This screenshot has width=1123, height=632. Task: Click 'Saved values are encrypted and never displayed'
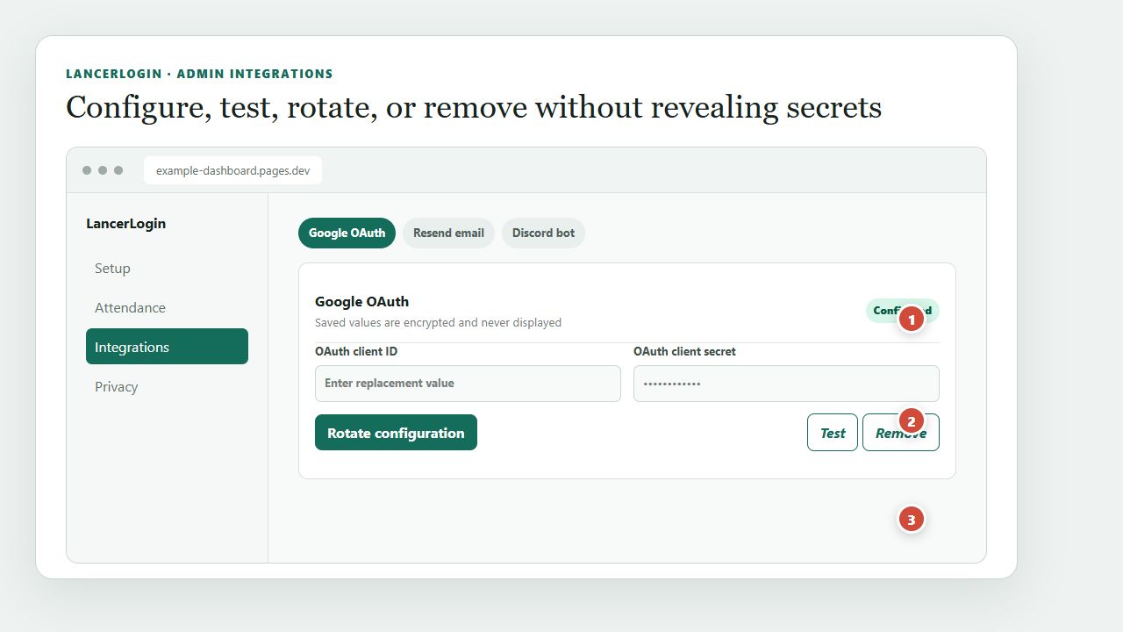pyautogui.click(x=438, y=323)
